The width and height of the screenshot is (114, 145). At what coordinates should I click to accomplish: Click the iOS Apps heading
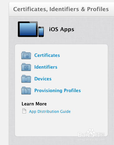(x=62, y=29)
